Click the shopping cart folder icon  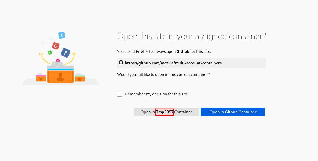(x=41, y=79)
